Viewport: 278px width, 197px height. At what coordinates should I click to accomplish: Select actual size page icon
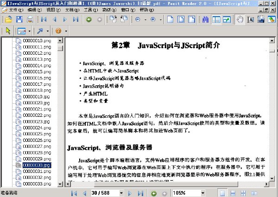170,19
